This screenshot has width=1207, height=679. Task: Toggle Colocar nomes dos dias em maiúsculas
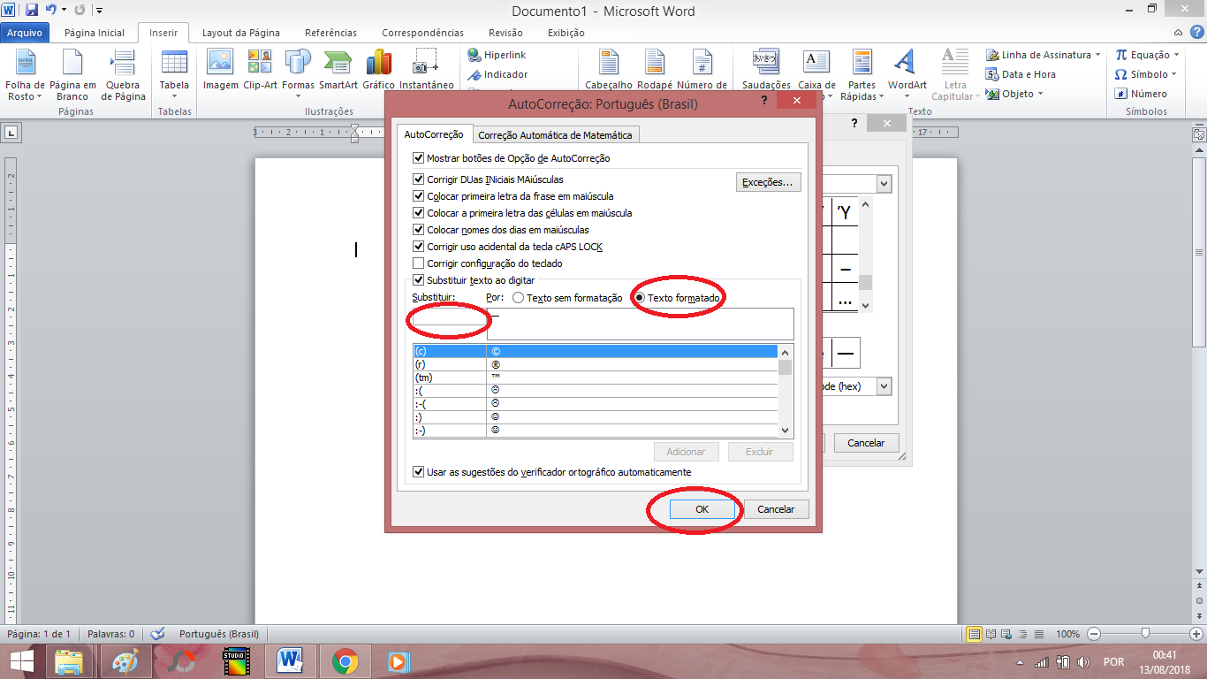[419, 230]
